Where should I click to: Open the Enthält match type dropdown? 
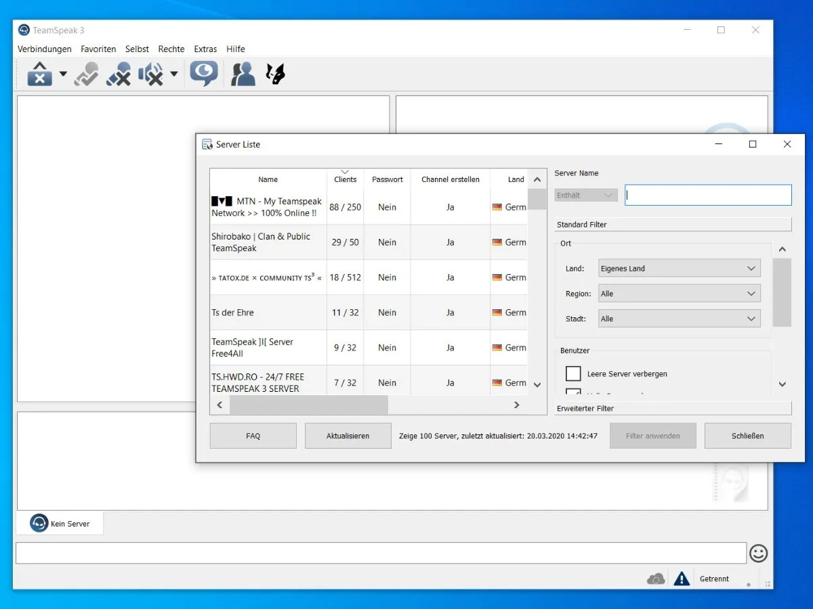coord(586,196)
